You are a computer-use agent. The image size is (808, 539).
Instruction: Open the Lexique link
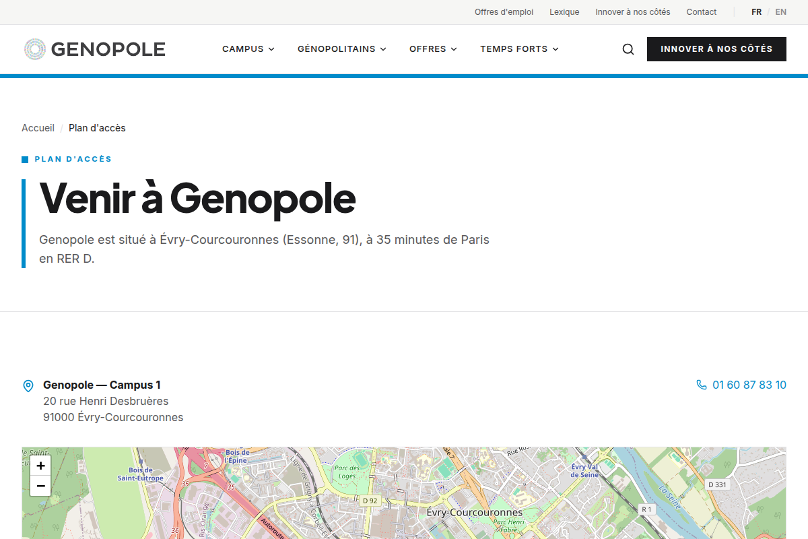tap(564, 12)
